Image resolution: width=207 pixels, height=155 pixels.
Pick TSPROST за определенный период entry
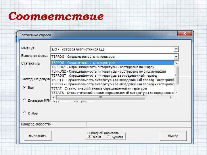coord(112,76)
